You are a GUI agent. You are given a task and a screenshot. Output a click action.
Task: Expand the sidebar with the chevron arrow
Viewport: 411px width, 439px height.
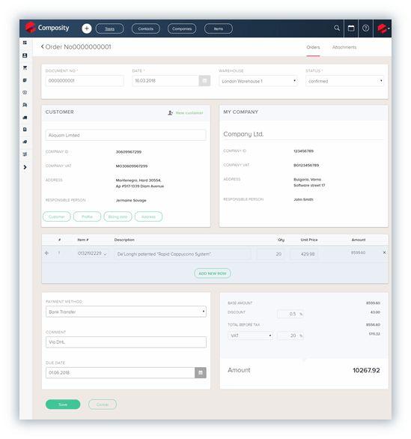click(x=25, y=167)
